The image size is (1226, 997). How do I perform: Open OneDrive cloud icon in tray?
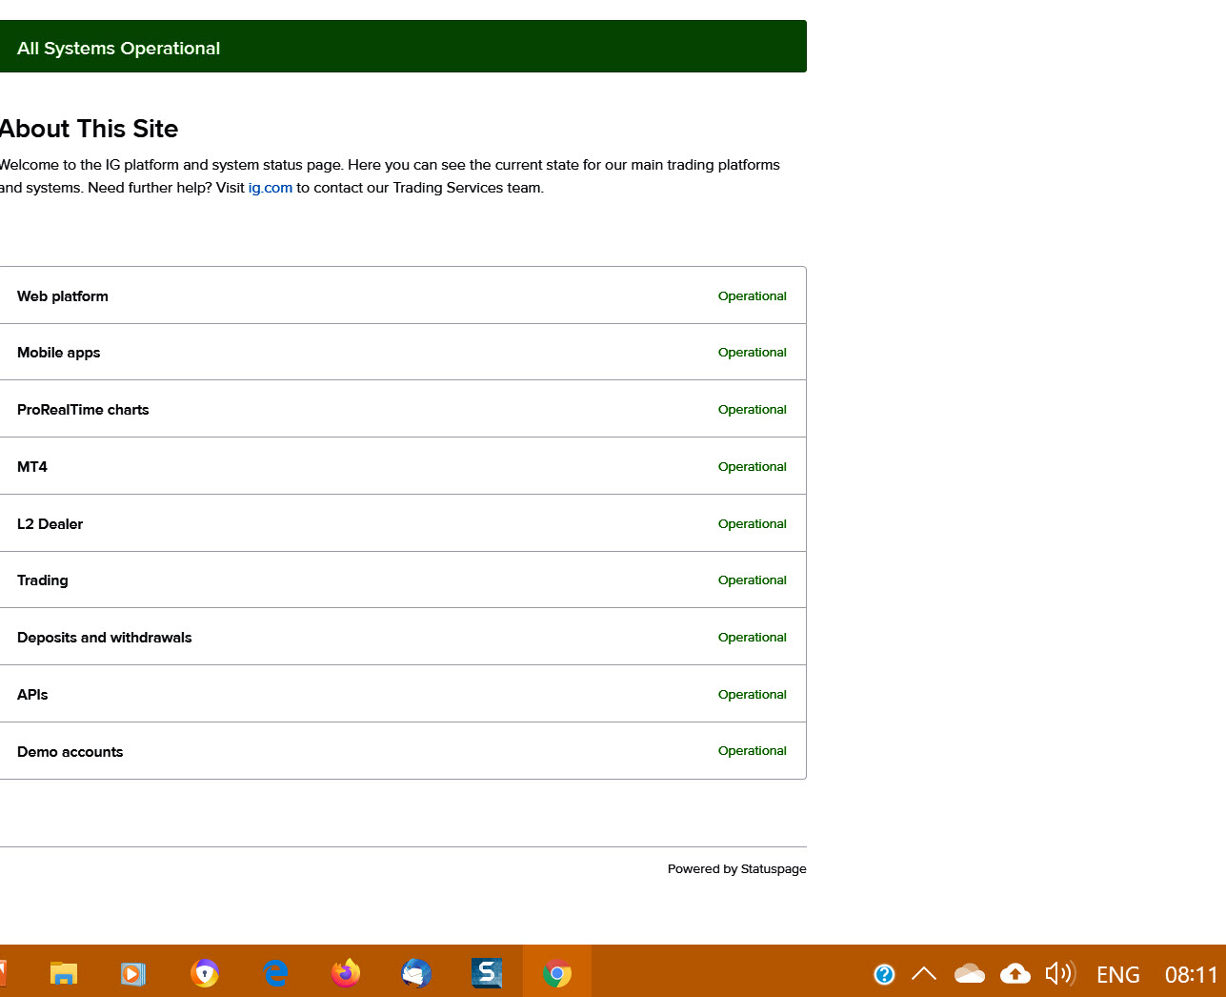click(x=970, y=974)
